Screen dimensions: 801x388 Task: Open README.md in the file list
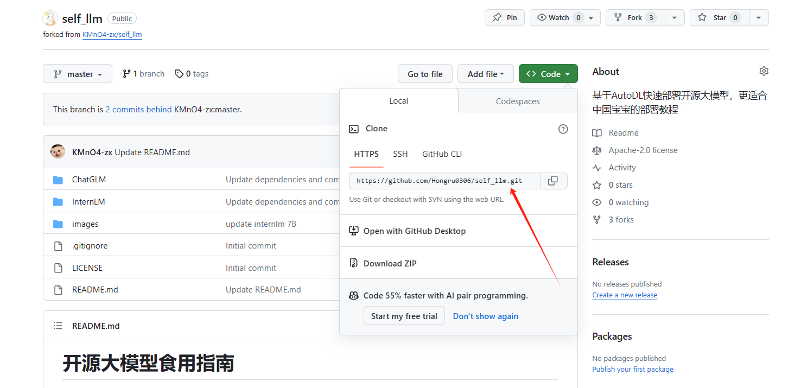(95, 290)
